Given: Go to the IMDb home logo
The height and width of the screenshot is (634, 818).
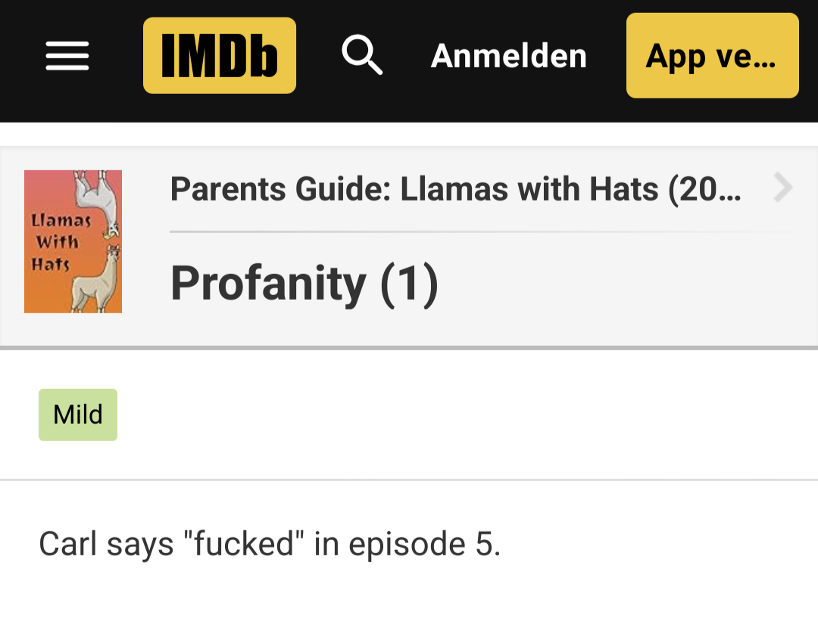Looking at the screenshot, I should pos(220,55).
